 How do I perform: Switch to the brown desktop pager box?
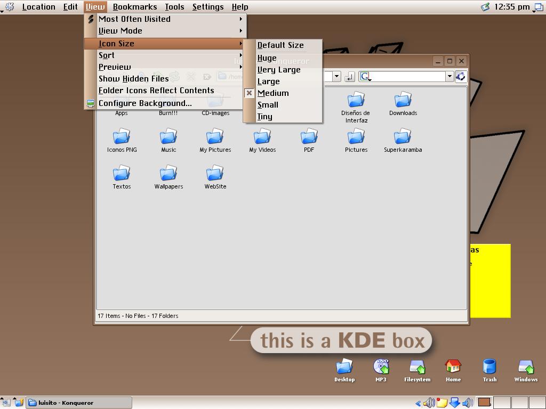coord(484,403)
